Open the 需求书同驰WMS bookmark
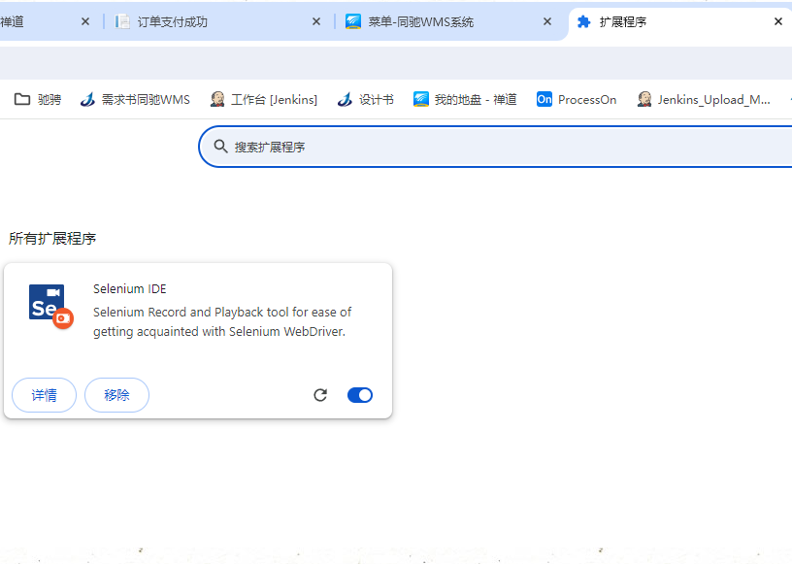Screen dimensions: 792x564 click(135, 100)
